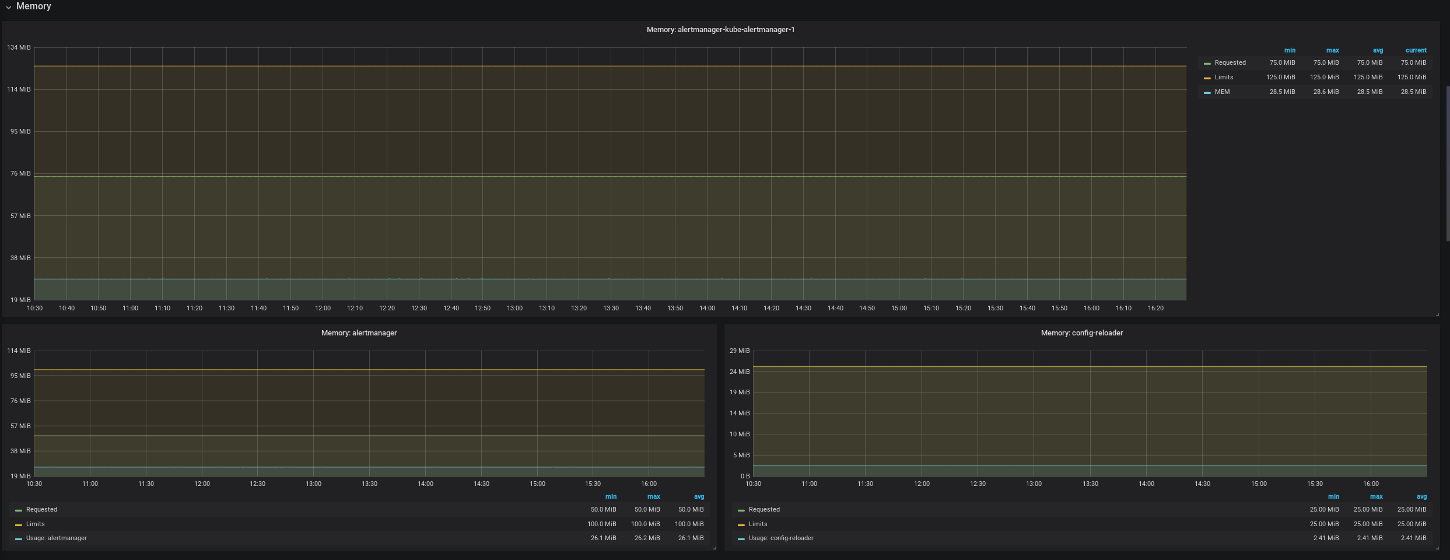The height and width of the screenshot is (560, 1450).
Task: Sort the top panel legend by 'min' column
Action: coord(1290,51)
